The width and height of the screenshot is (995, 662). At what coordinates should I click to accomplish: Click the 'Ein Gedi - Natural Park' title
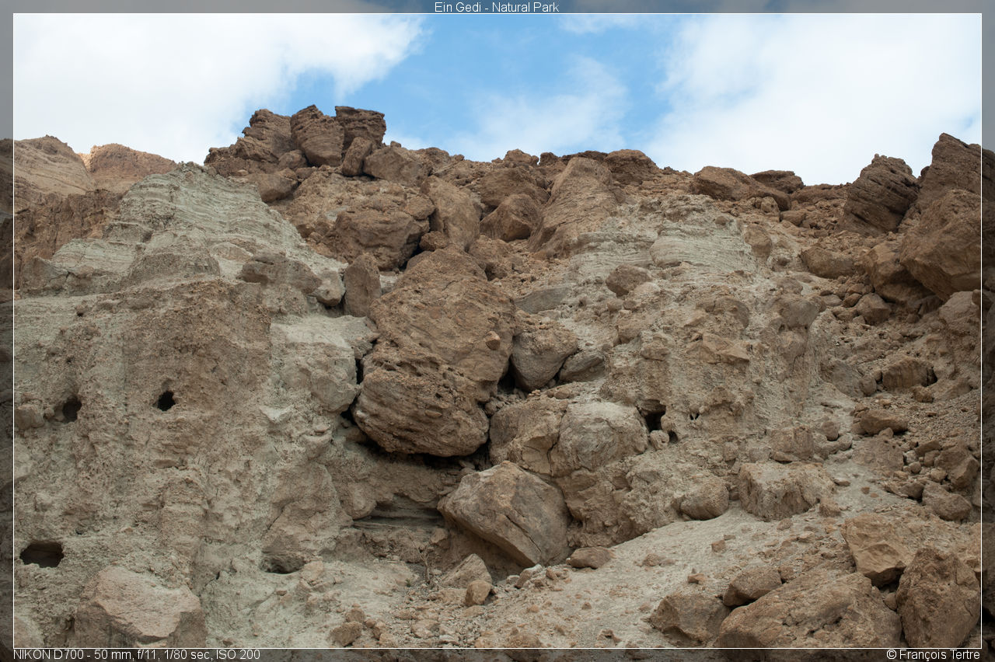(497, 7)
